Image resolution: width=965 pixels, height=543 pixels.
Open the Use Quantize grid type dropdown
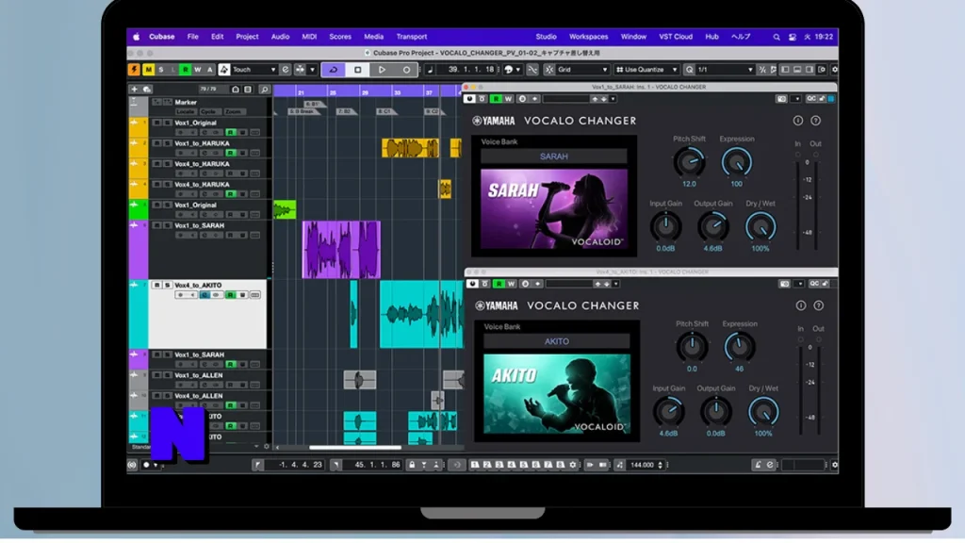646,70
